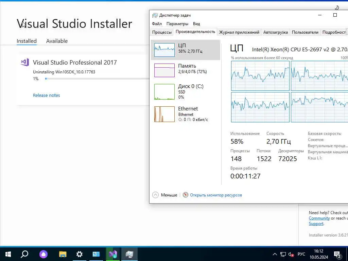Open File Explorer from taskbar
The width and height of the screenshot is (348, 261).
point(63,254)
